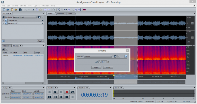This screenshot has width=197, height=104.
Task: Cut the selection with scissors icon
Action: tap(34, 10)
